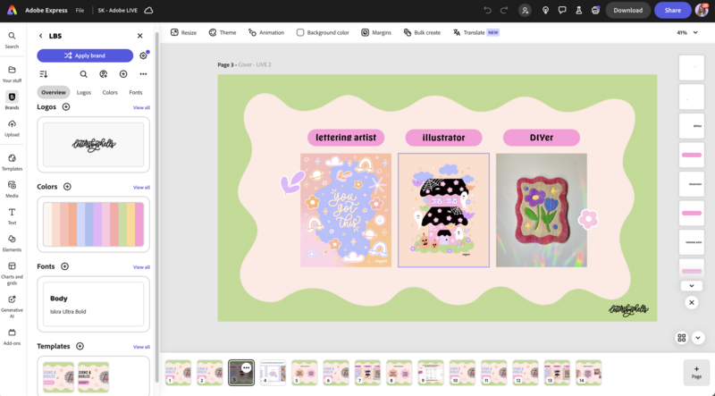Expand the layers list down chevron

691,286
